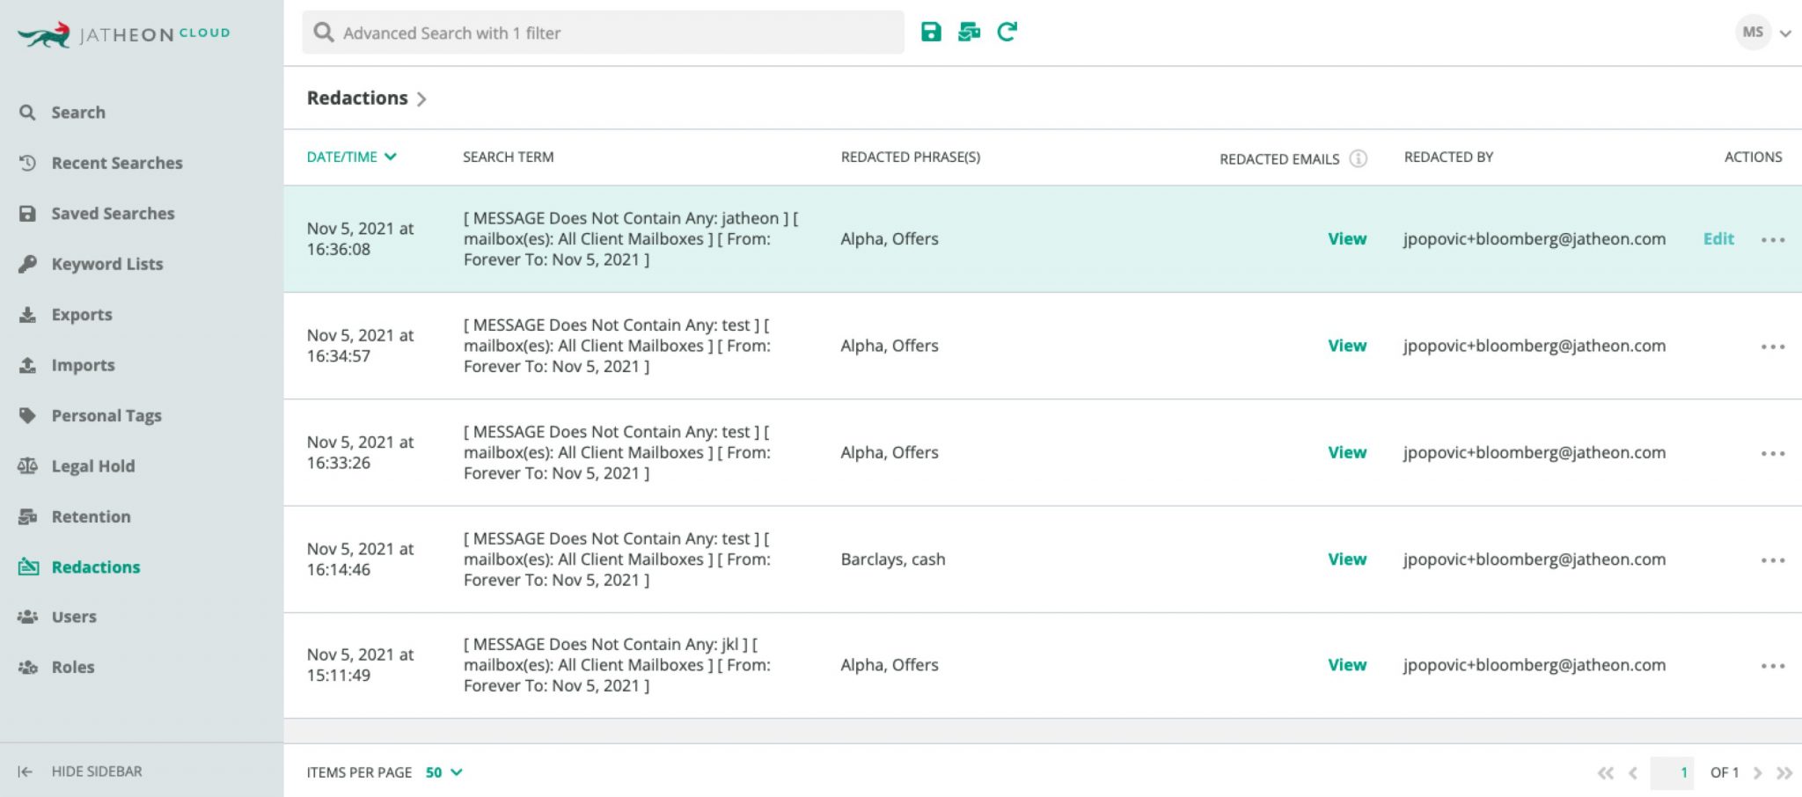This screenshot has height=797, width=1802.
Task: Select Saved Searches in the sidebar
Action: [x=113, y=214]
